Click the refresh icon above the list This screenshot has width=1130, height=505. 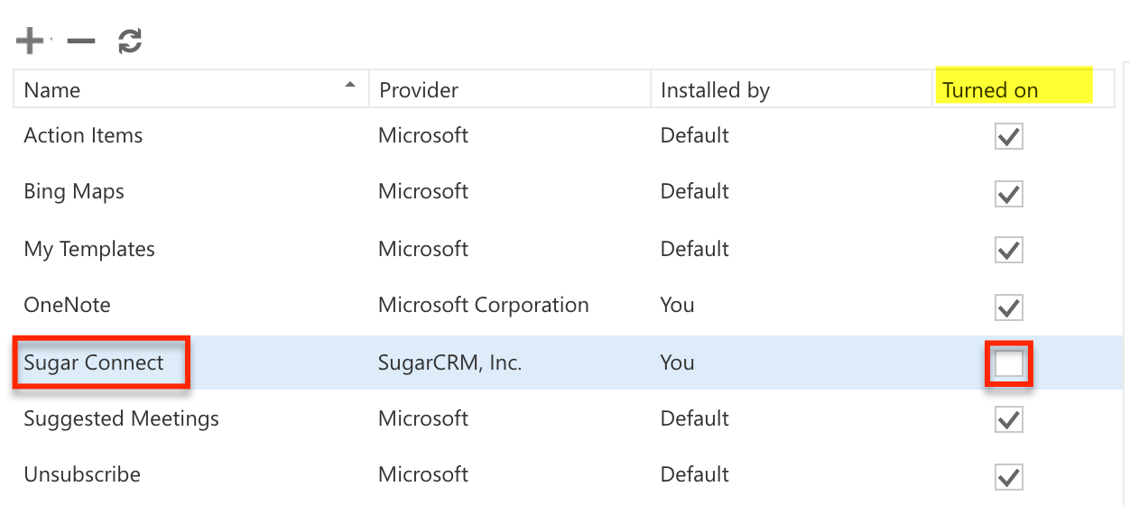(x=130, y=41)
